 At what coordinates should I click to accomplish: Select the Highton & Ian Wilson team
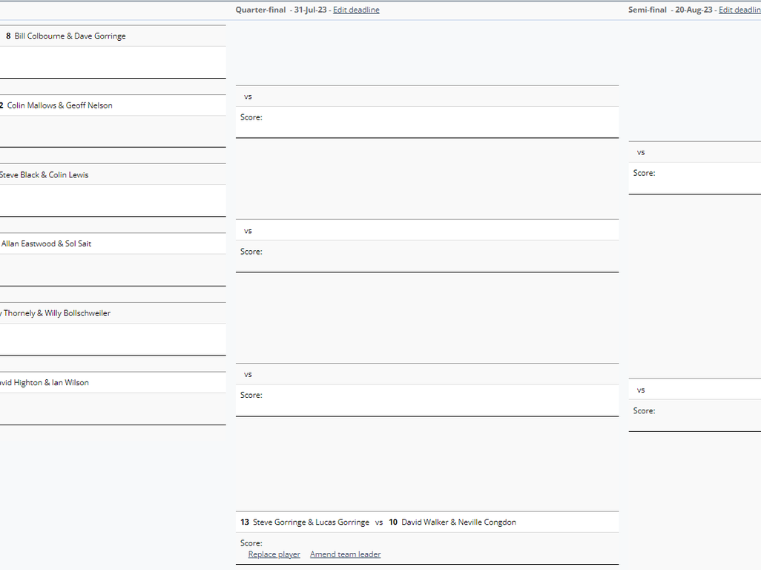click(45, 383)
